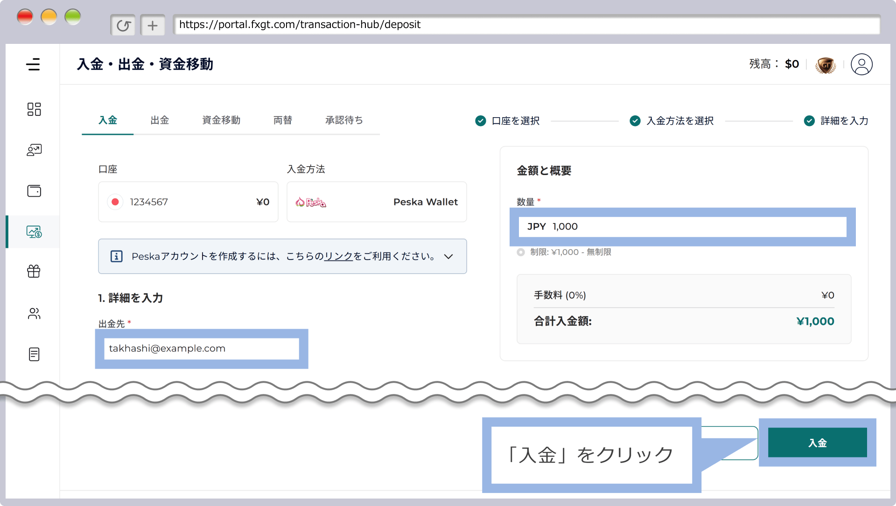Click the 手数料 (0%) fee row
The height and width of the screenshot is (506, 896).
pos(684,295)
